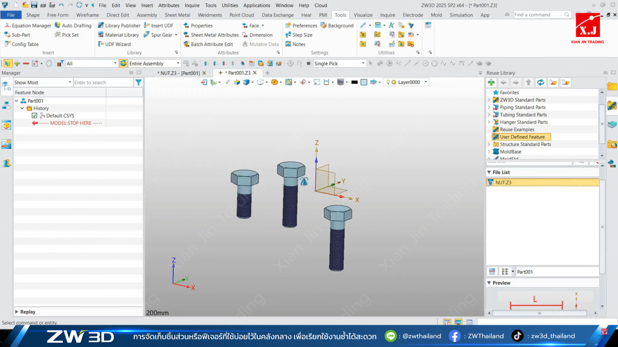Open the Equation Manager tool

(x=28, y=26)
